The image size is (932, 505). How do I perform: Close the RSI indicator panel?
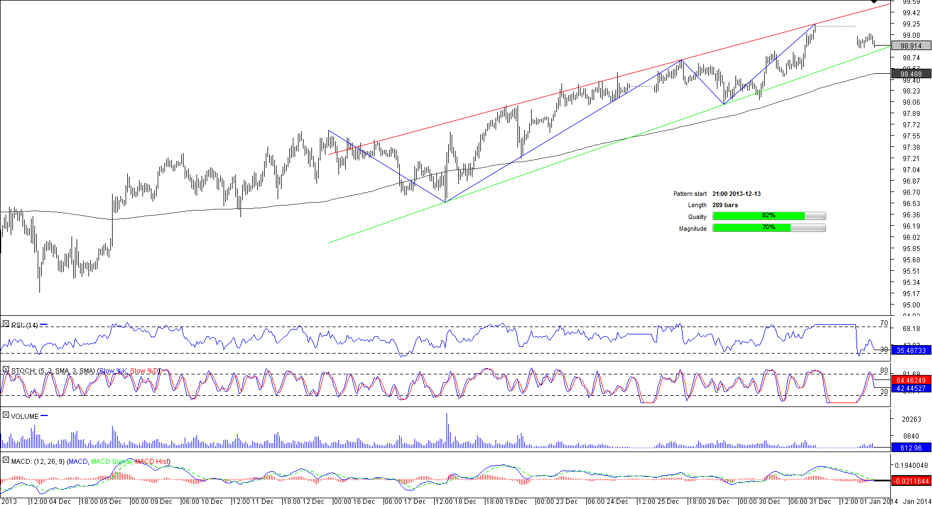point(6,324)
